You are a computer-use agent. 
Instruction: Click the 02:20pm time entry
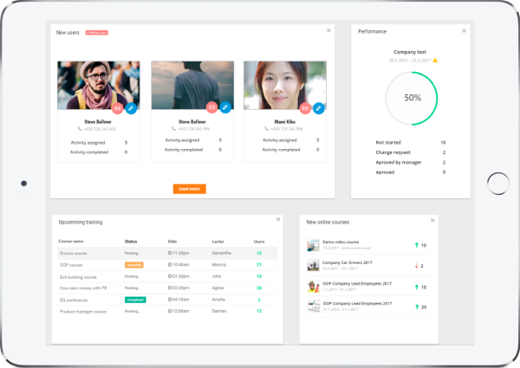tap(181, 287)
